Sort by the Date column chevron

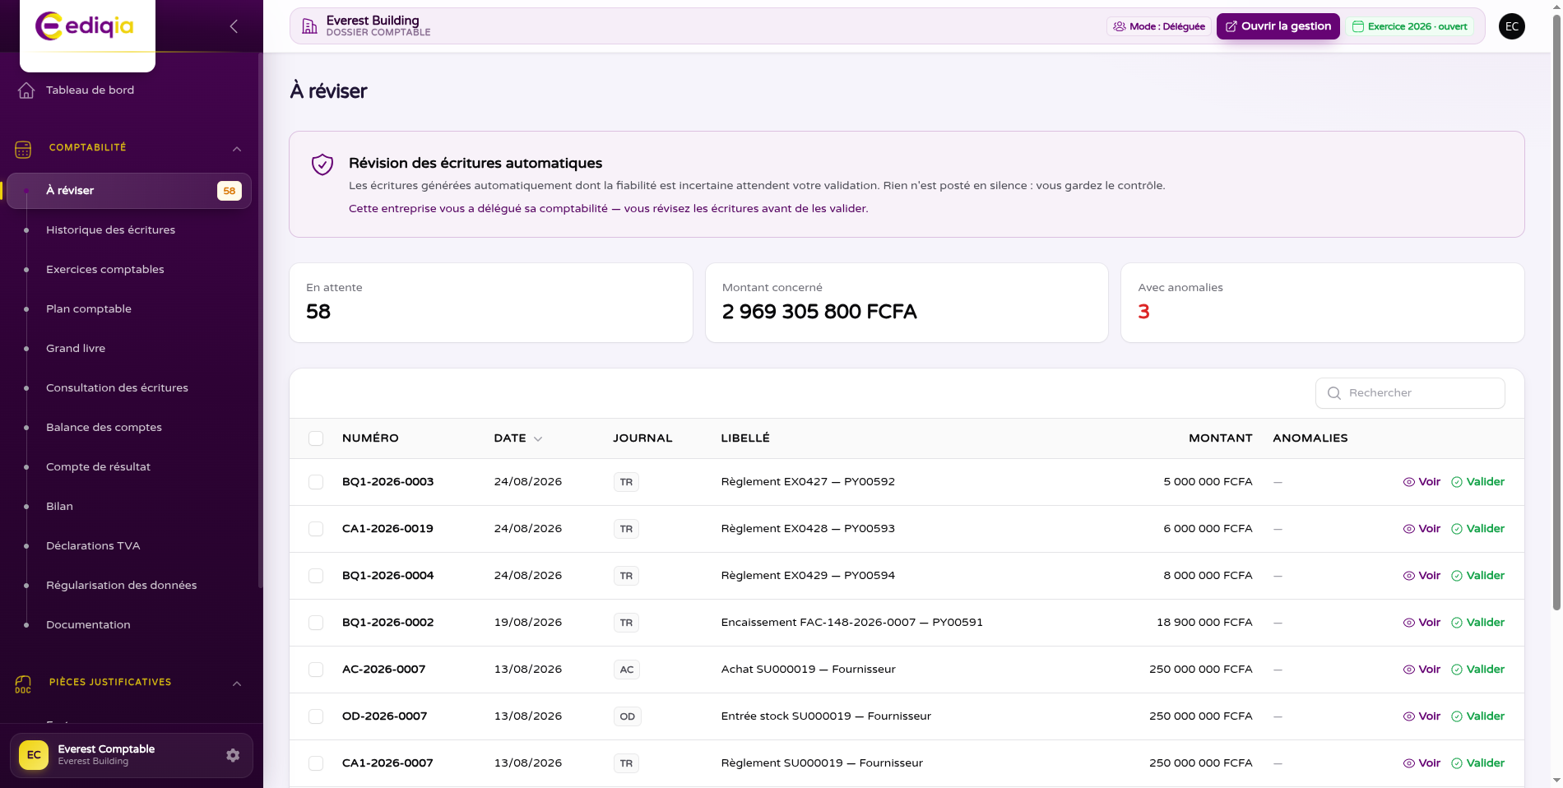click(538, 439)
